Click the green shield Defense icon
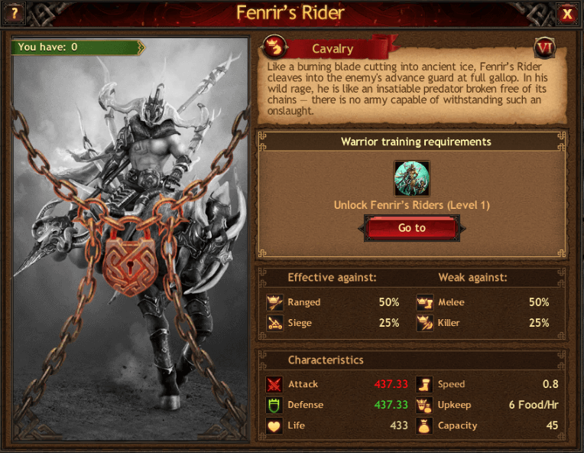The width and height of the screenshot is (584, 453). click(x=274, y=405)
